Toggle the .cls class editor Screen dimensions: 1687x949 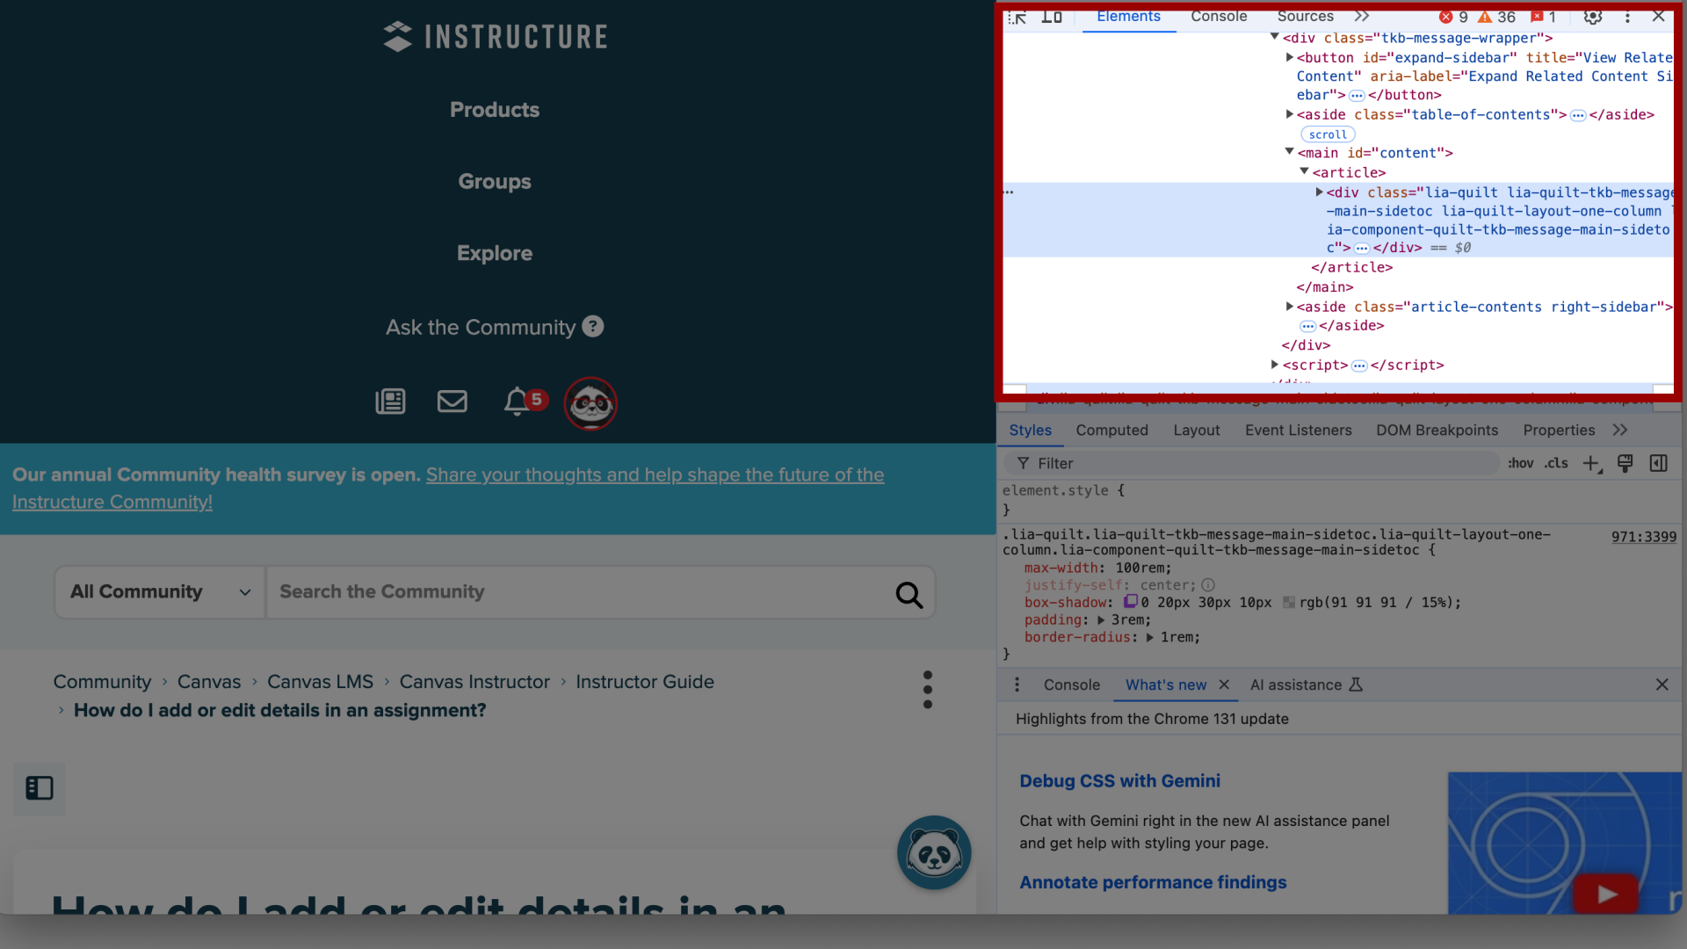point(1555,462)
